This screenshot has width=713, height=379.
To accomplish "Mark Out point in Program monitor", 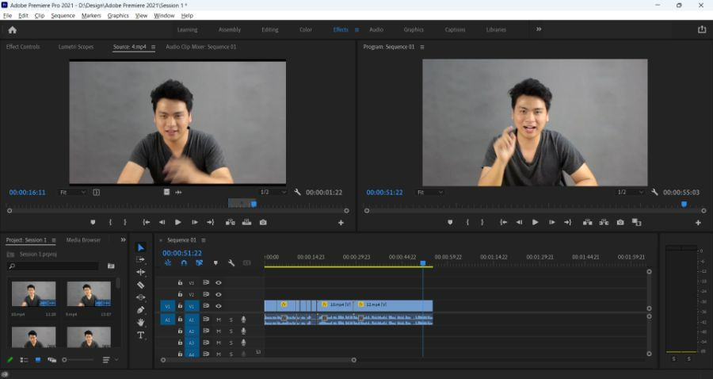I will pyautogui.click(x=482, y=223).
